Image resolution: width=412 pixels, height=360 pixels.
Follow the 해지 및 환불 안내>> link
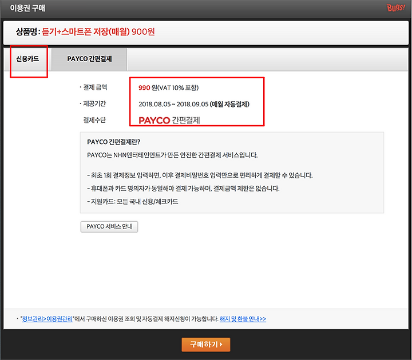click(243, 319)
